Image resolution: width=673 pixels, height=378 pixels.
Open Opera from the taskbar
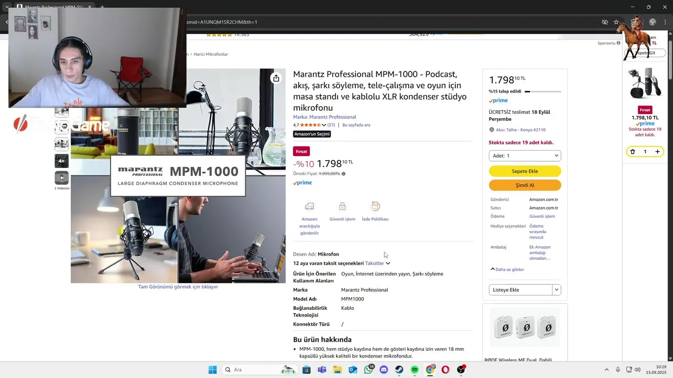pyautogui.click(x=445, y=370)
